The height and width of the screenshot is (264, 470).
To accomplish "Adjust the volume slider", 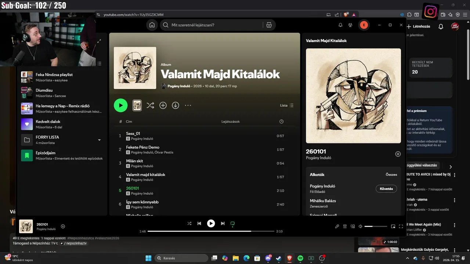I will pos(376,227).
